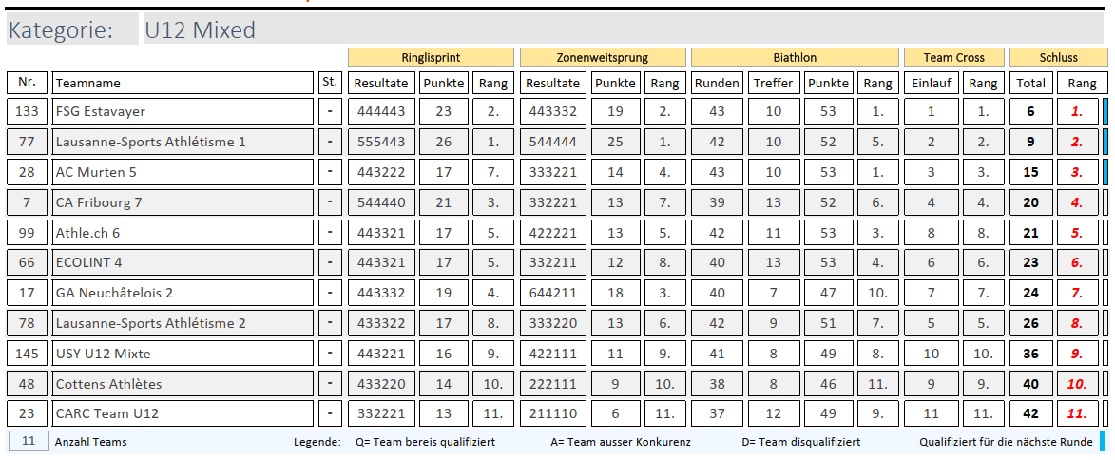The image size is (1115, 460).
Task: Click the Zonenweitsprung section header
Action: pos(601,57)
